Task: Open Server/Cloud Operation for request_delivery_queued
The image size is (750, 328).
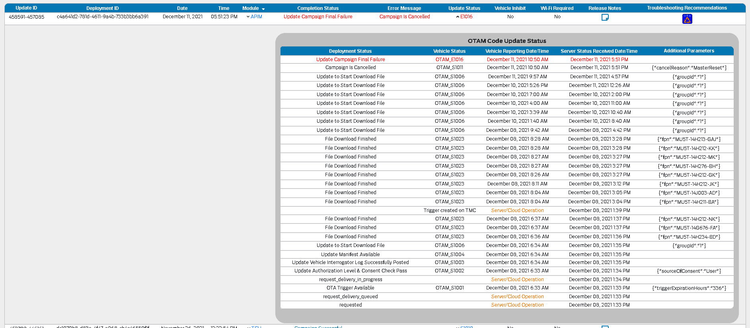Action: coord(517,297)
